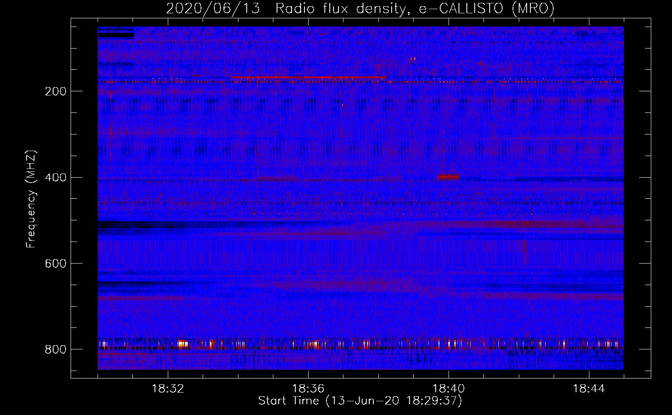Click the 'Start Time (13-Jun-20 18:29:37)' label
Image resolution: width=672 pixels, height=415 pixels.
point(360,401)
